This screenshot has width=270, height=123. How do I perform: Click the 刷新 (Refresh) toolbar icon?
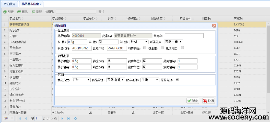pyautogui.click(x=33, y=12)
